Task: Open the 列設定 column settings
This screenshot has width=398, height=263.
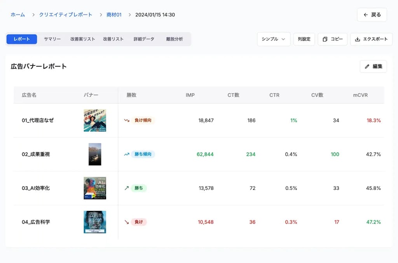Action: tap(304, 39)
